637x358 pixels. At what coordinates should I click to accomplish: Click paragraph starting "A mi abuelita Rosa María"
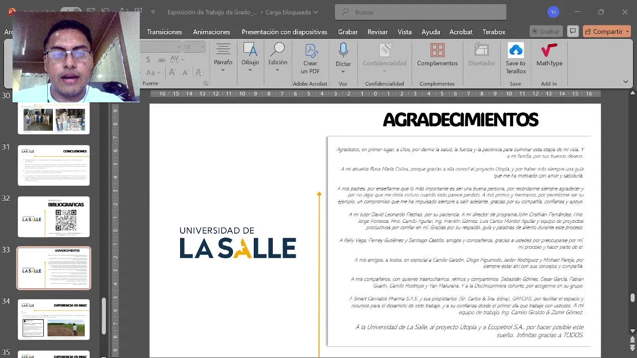click(462, 172)
